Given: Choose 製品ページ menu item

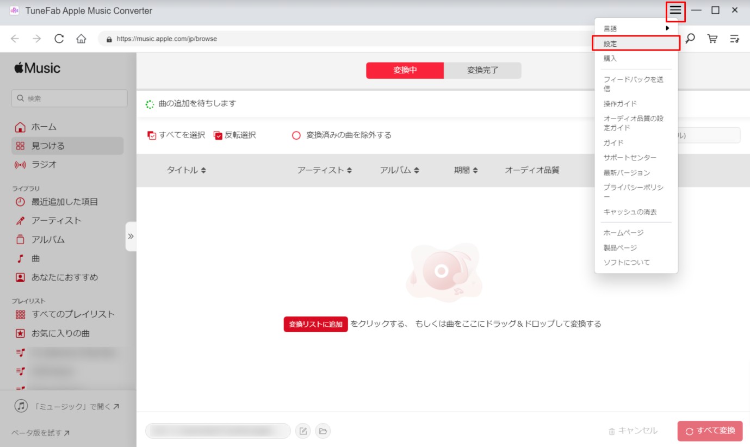Looking at the screenshot, I should pyautogui.click(x=636, y=247).
